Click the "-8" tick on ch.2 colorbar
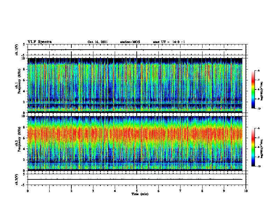The width and height of the screenshot is (277, 214). (258, 147)
